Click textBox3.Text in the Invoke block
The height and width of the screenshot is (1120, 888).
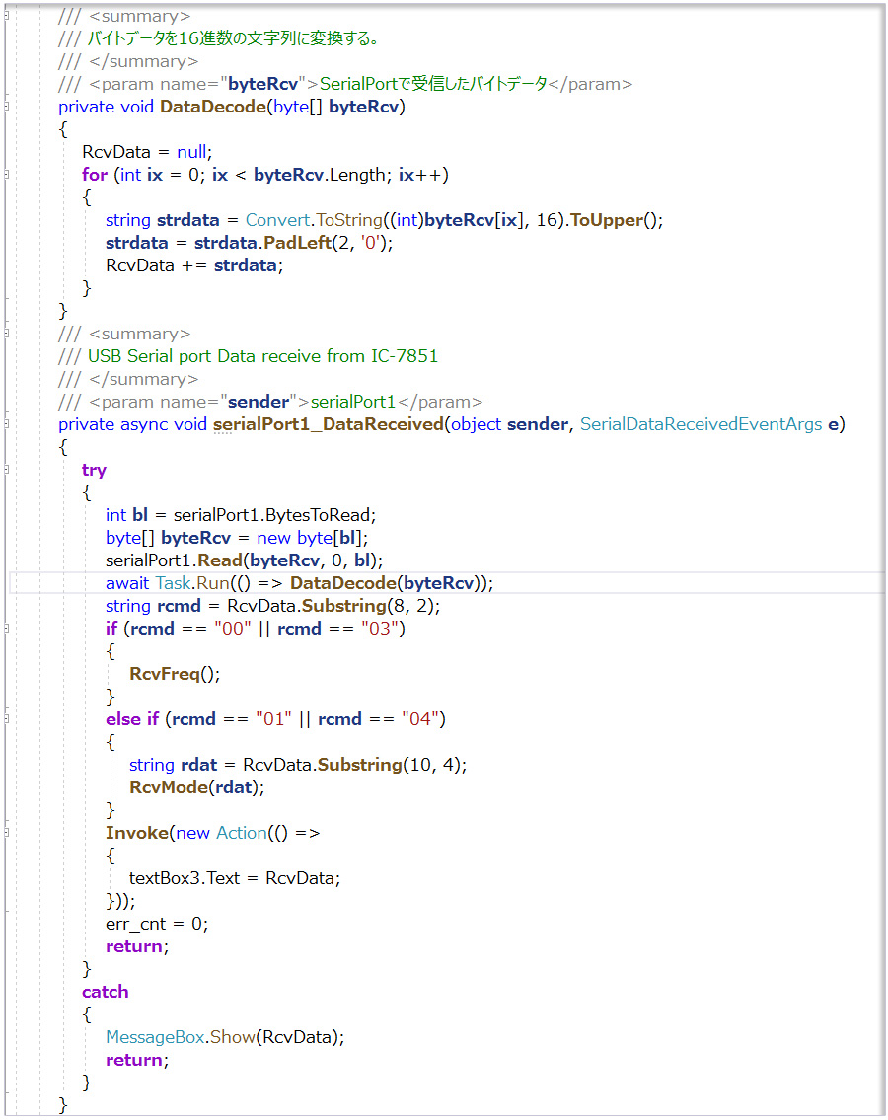coord(185,878)
